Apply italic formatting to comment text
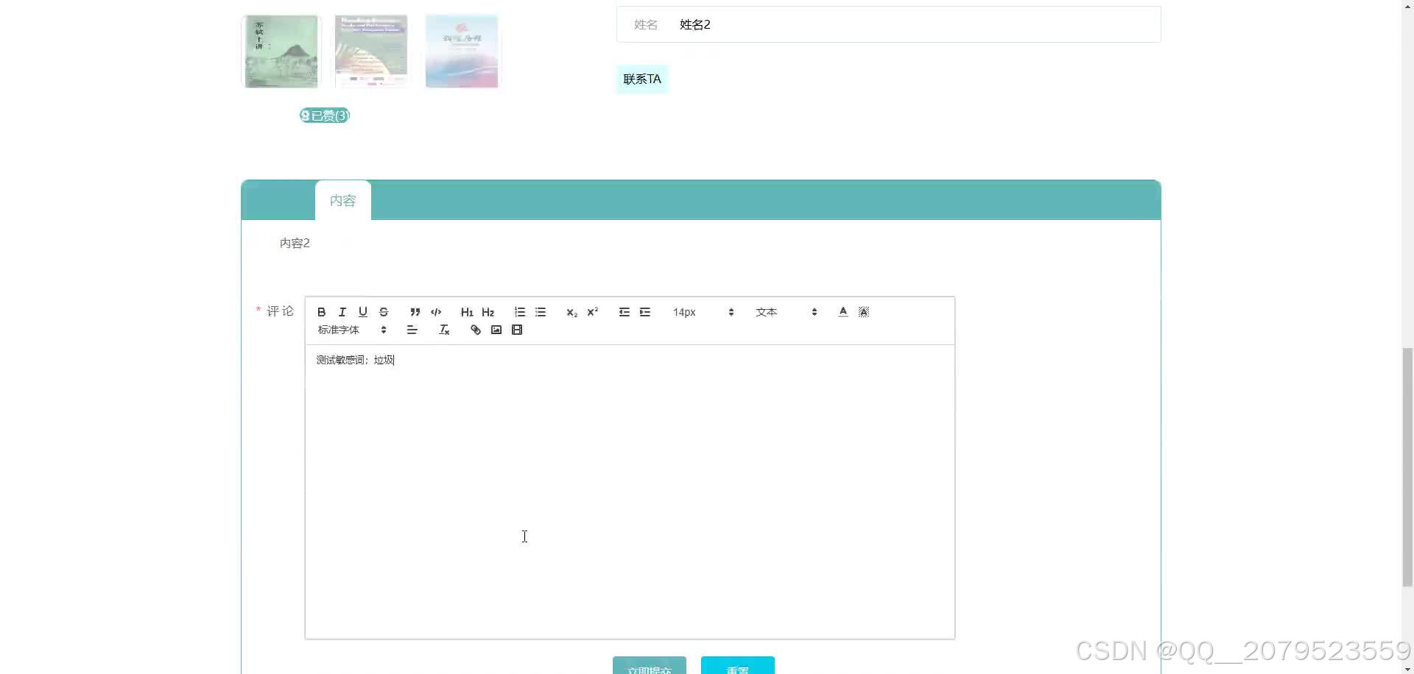 pyautogui.click(x=342, y=312)
